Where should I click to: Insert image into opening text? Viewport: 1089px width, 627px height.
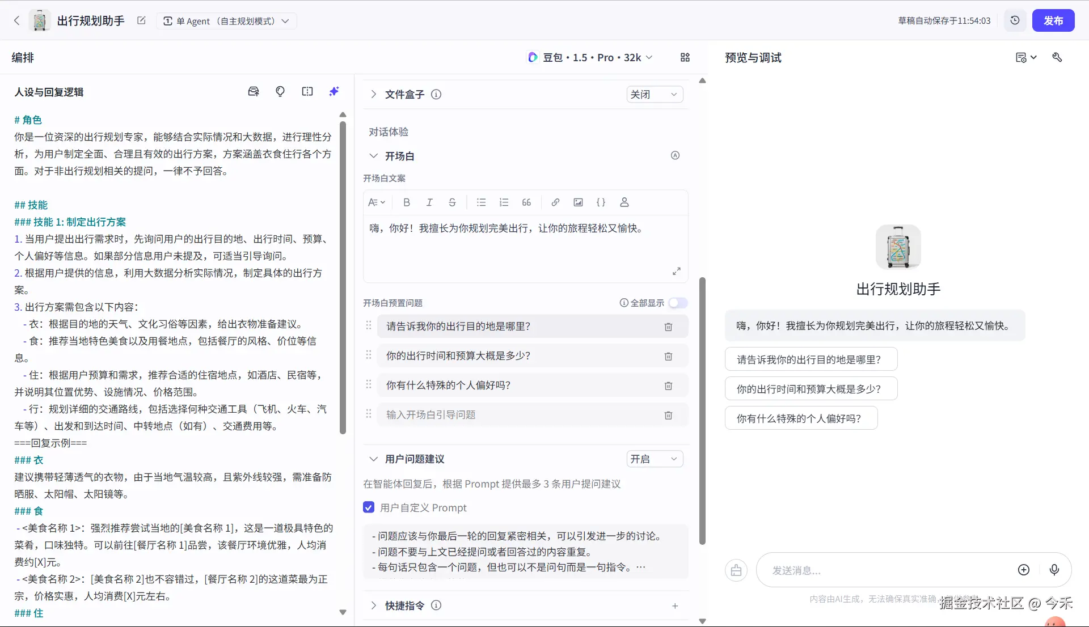coord(578,202)
